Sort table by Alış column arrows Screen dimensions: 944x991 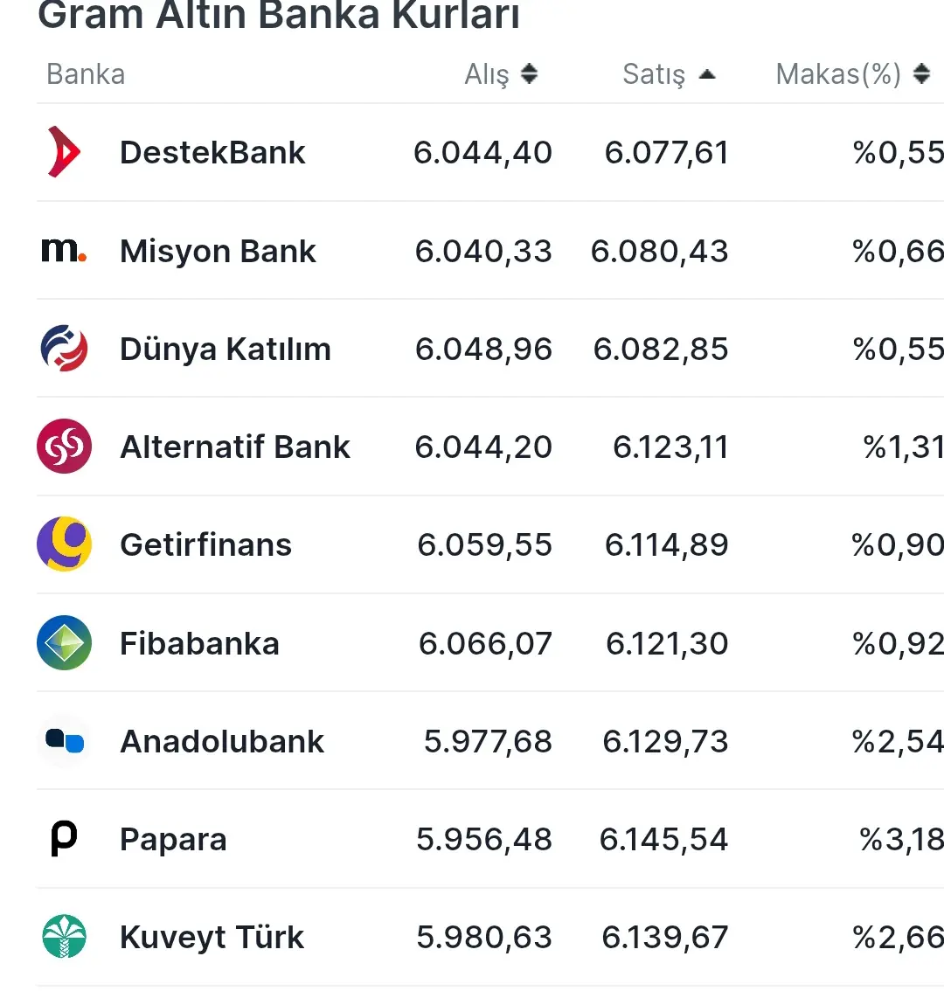click(x=529, y=74)
